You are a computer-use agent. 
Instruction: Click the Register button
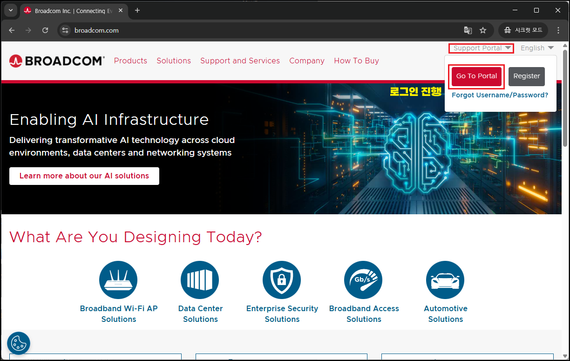pos(527,76)
